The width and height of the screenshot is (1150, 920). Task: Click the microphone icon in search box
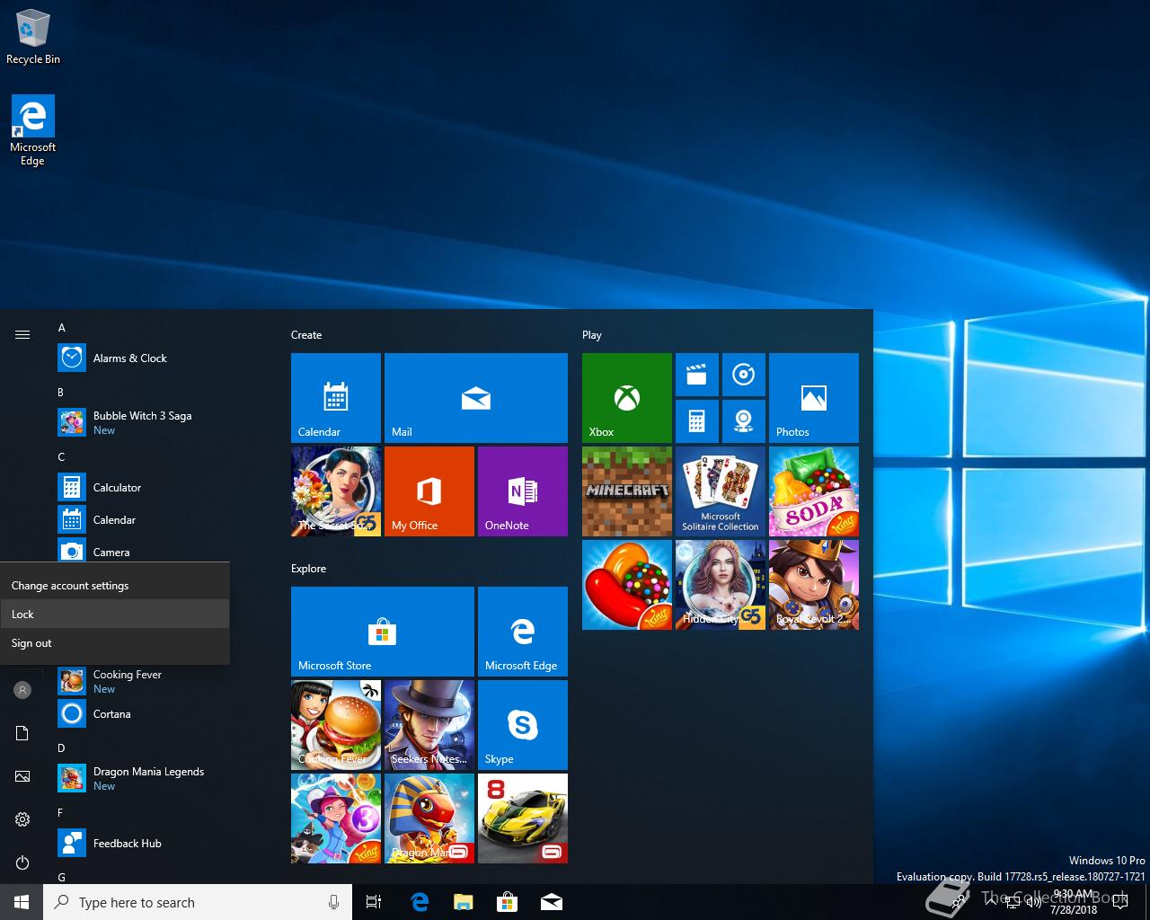pos(333,902)
